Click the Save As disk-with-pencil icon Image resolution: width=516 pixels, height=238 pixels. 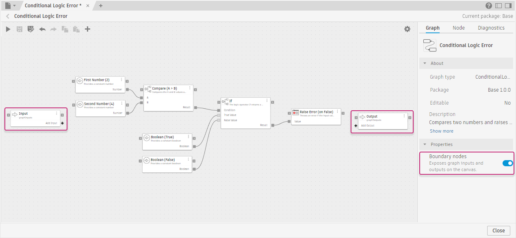(30, 29)
